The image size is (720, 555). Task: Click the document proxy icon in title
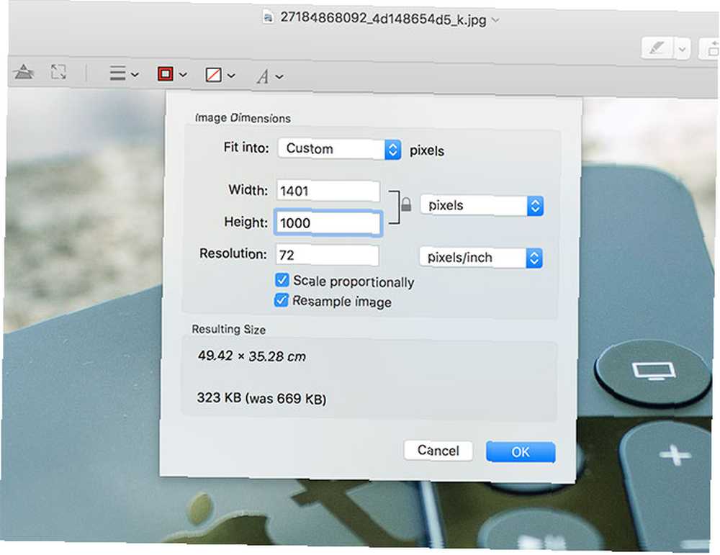coord(268,17)
